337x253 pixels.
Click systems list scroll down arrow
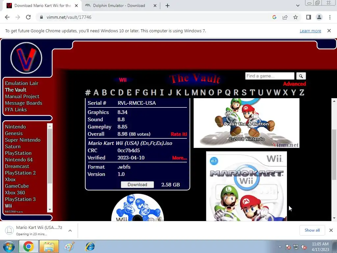click(x=50, y=209)
